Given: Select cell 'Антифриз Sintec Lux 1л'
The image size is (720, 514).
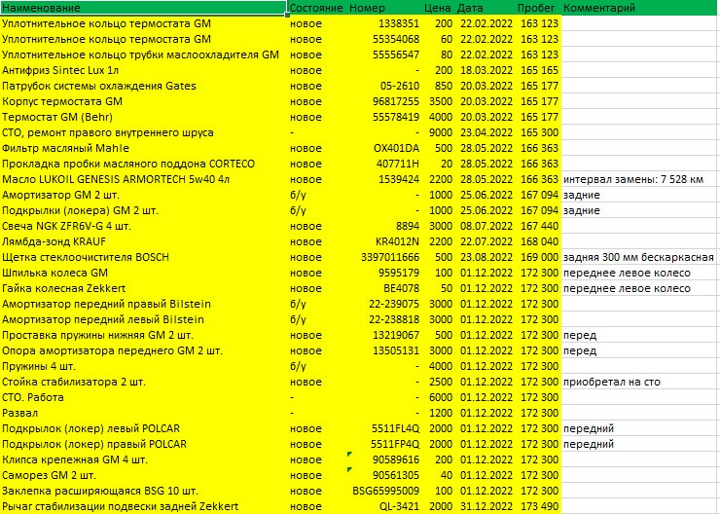Looking at the screenshot, I should [x=144, y=70].
